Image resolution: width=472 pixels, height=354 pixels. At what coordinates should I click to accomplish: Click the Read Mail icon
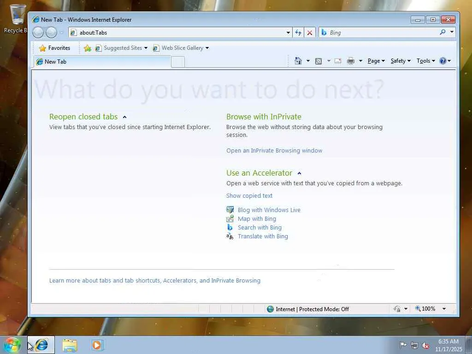[338, 61]
